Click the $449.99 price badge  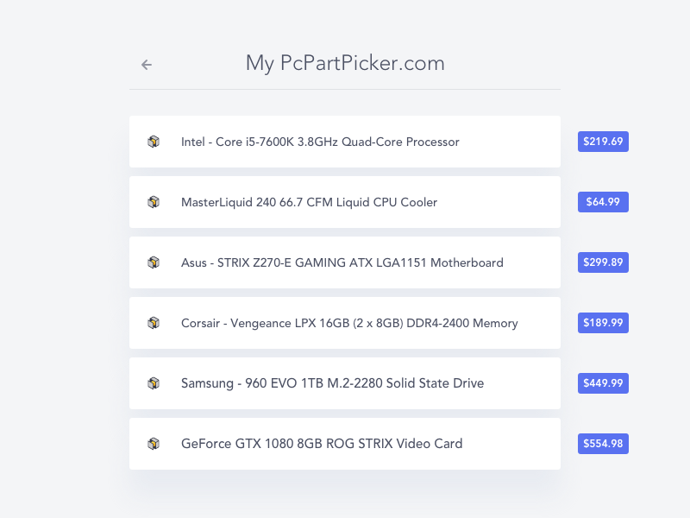coord(603,382)
